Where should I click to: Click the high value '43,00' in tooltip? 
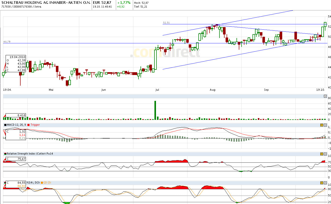[x=21, y=64]
